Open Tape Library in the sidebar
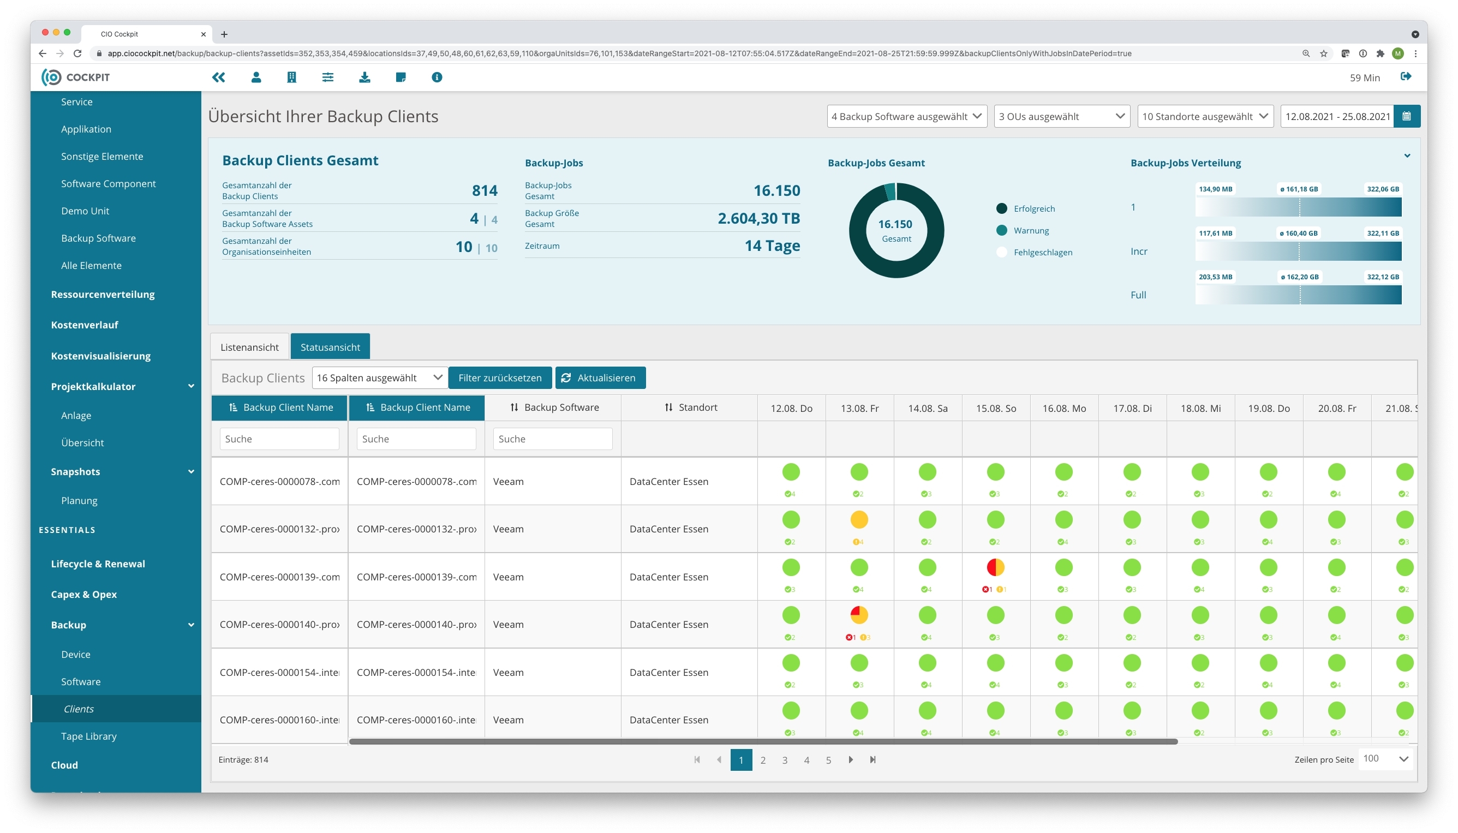The width and height of the screenshot is (1458, 833). click(x=89, y=736)
